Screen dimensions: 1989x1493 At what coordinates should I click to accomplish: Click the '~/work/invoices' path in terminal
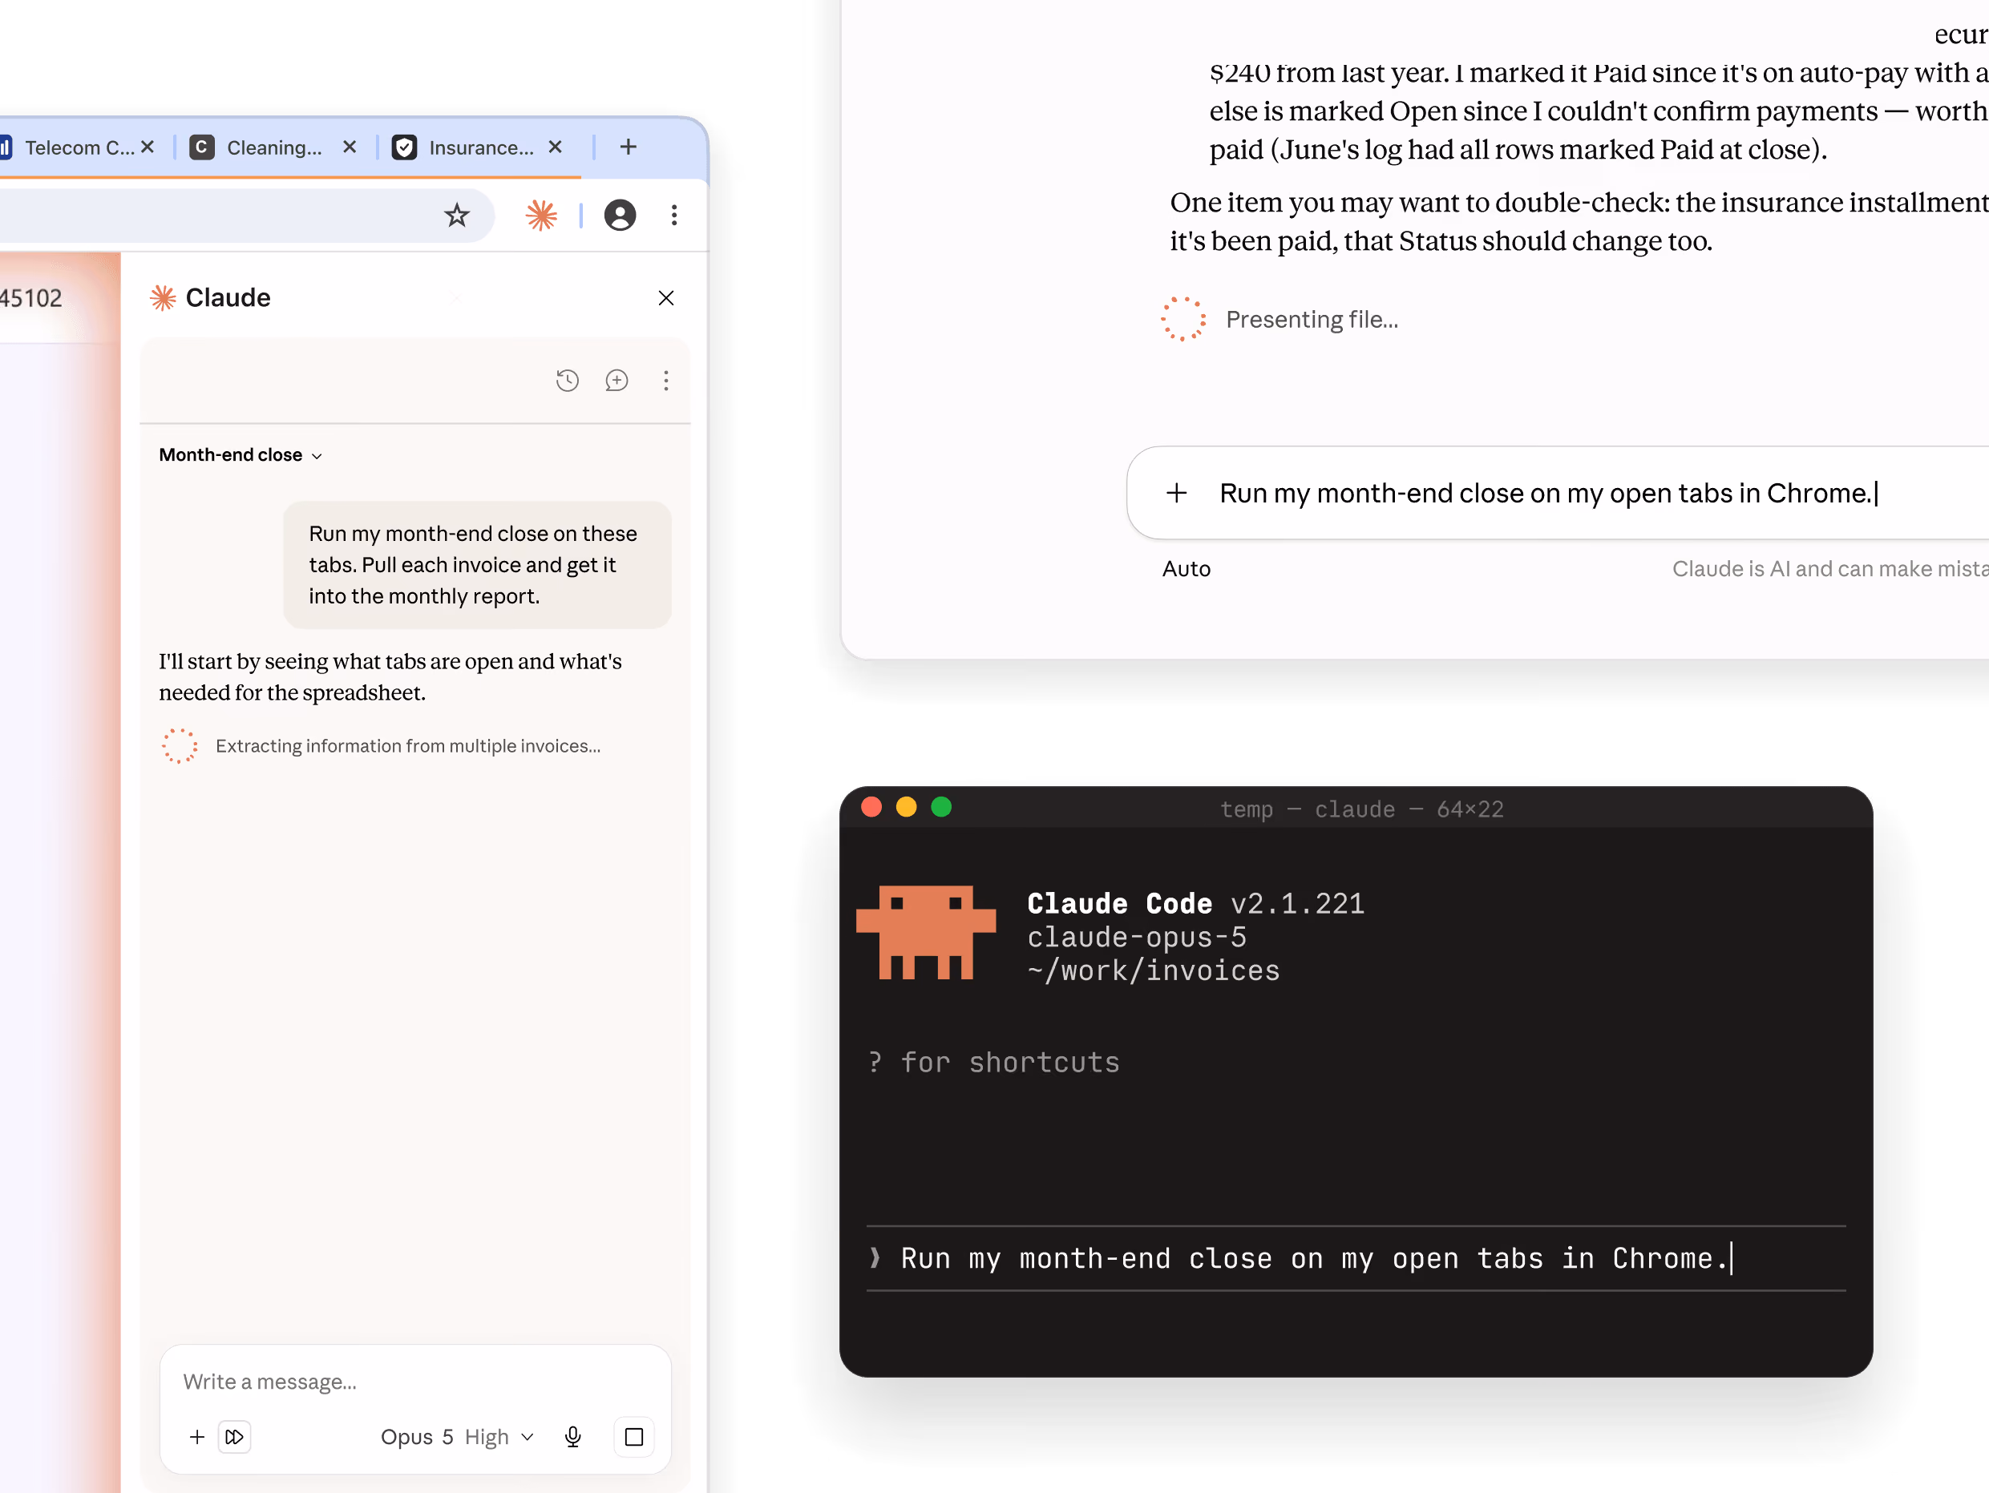click(1154, 970)
